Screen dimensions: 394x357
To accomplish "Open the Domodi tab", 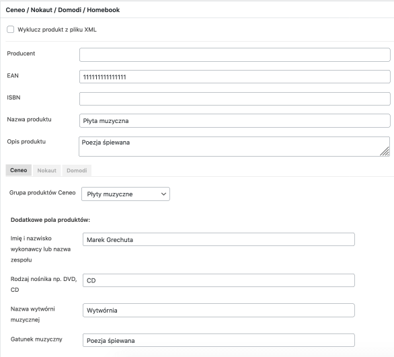I will (x=77, y=171).
